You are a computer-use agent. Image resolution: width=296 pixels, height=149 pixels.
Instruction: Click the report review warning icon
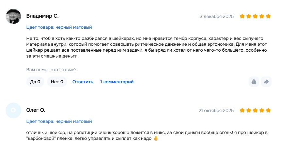[x=254, y=82]
